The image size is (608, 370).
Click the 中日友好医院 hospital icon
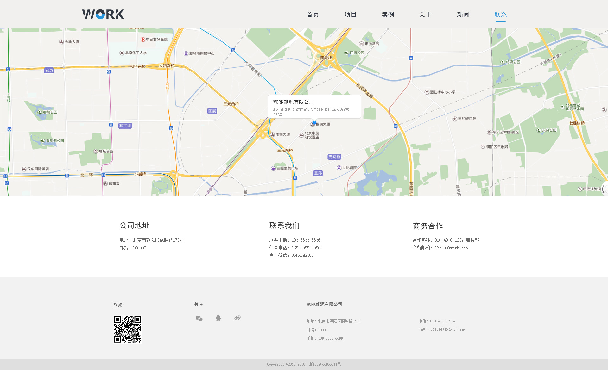pyautogui.click(x=143, y=40)
